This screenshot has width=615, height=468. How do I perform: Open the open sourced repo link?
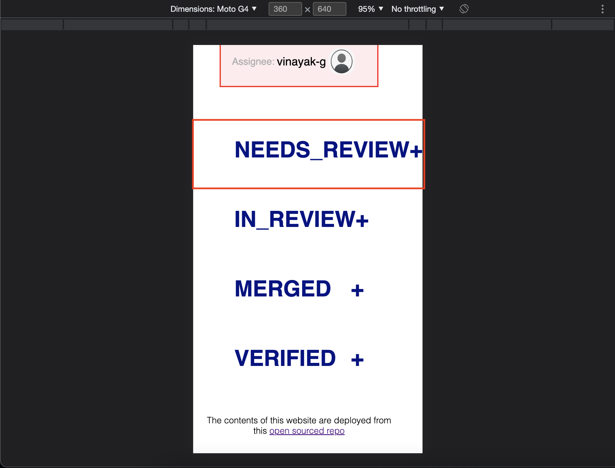[x=307, y=431]
